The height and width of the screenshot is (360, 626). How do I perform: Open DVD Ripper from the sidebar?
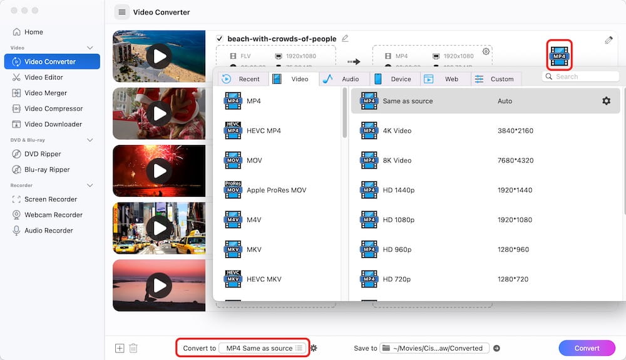37,154
